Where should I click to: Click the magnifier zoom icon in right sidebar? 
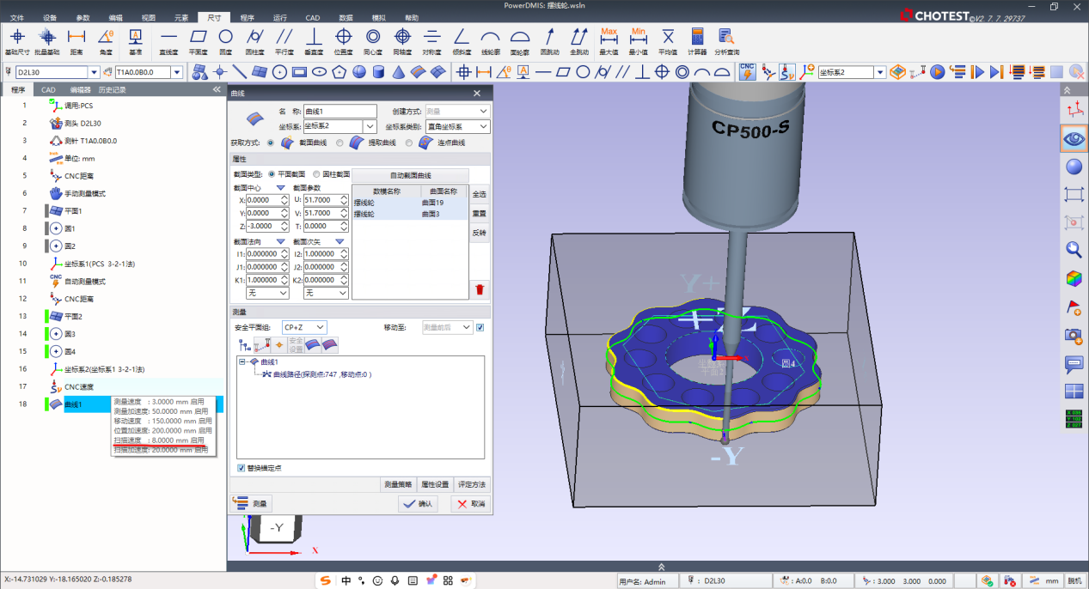pos(1074,250)
